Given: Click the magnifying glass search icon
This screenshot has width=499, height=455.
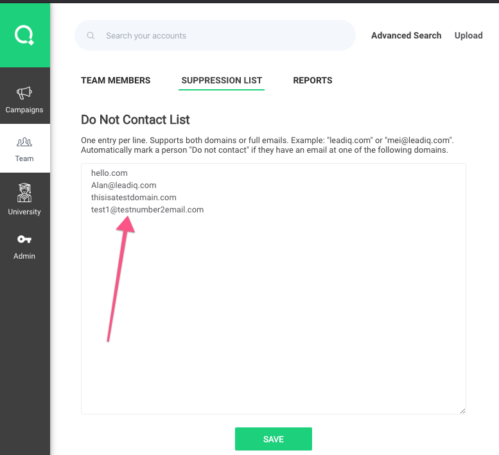Looking at the screenshot, I should [x=91, y=36].
